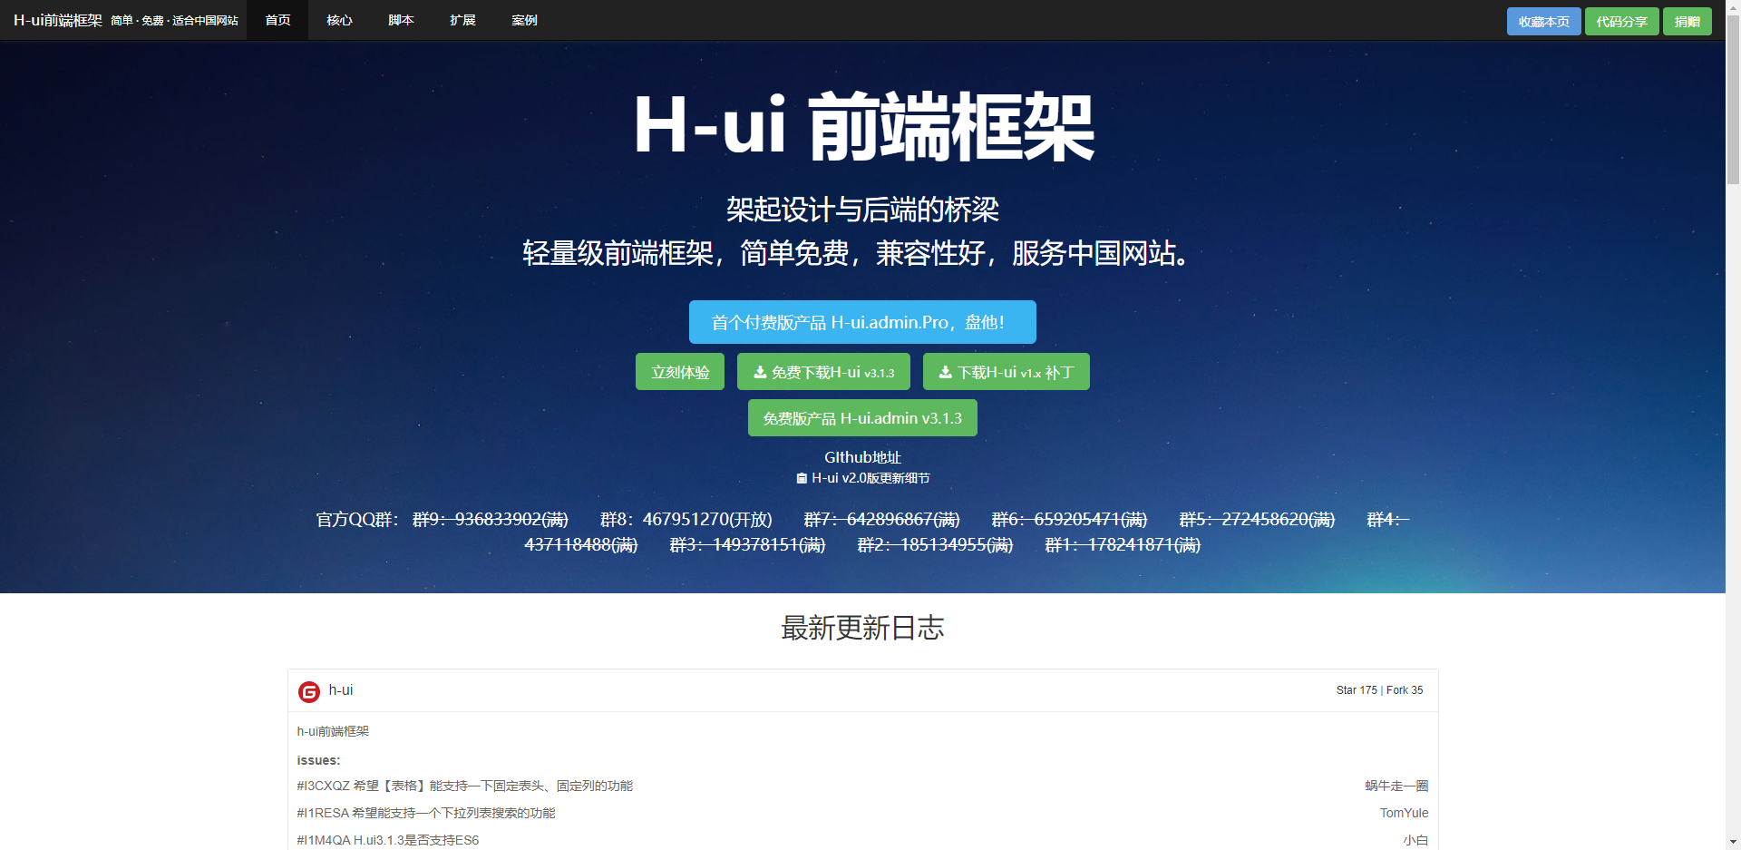1741x850 pixels.
Task: Open the H-ui.admin.Pro paid product button
Action: click(x=862, y=322)
